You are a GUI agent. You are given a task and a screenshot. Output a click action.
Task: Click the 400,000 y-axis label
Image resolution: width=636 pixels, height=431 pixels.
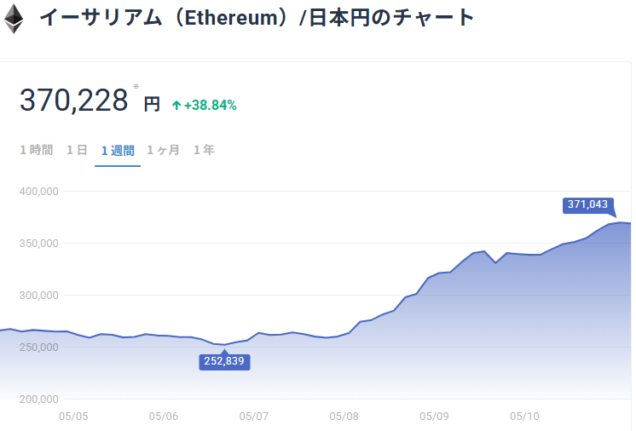(38, 192)
